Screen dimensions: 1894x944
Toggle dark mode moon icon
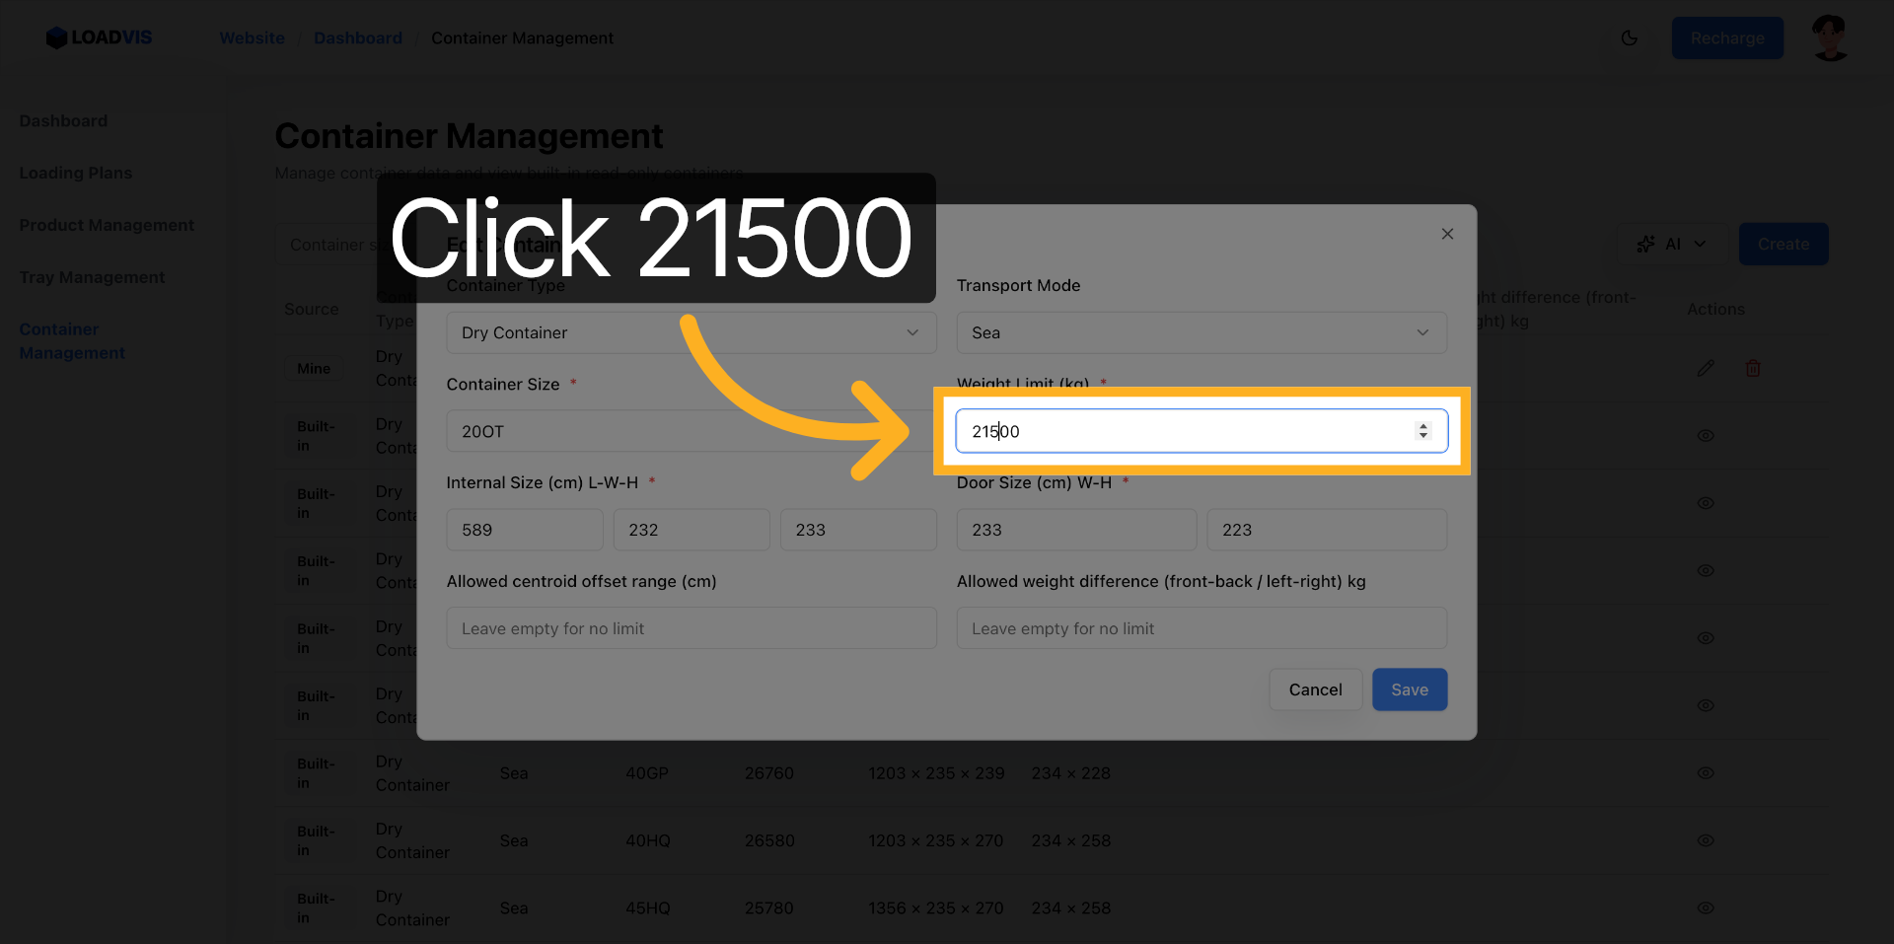[1629, 37]
